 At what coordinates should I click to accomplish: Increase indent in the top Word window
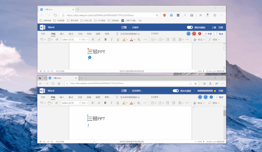(x=174, y=40)
